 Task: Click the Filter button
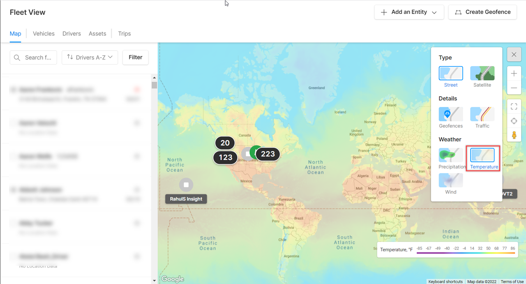tap(135, 58)
